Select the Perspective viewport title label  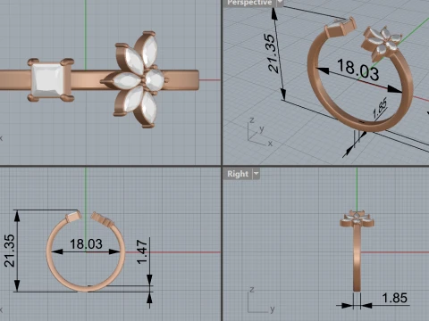tap(249, 3)
